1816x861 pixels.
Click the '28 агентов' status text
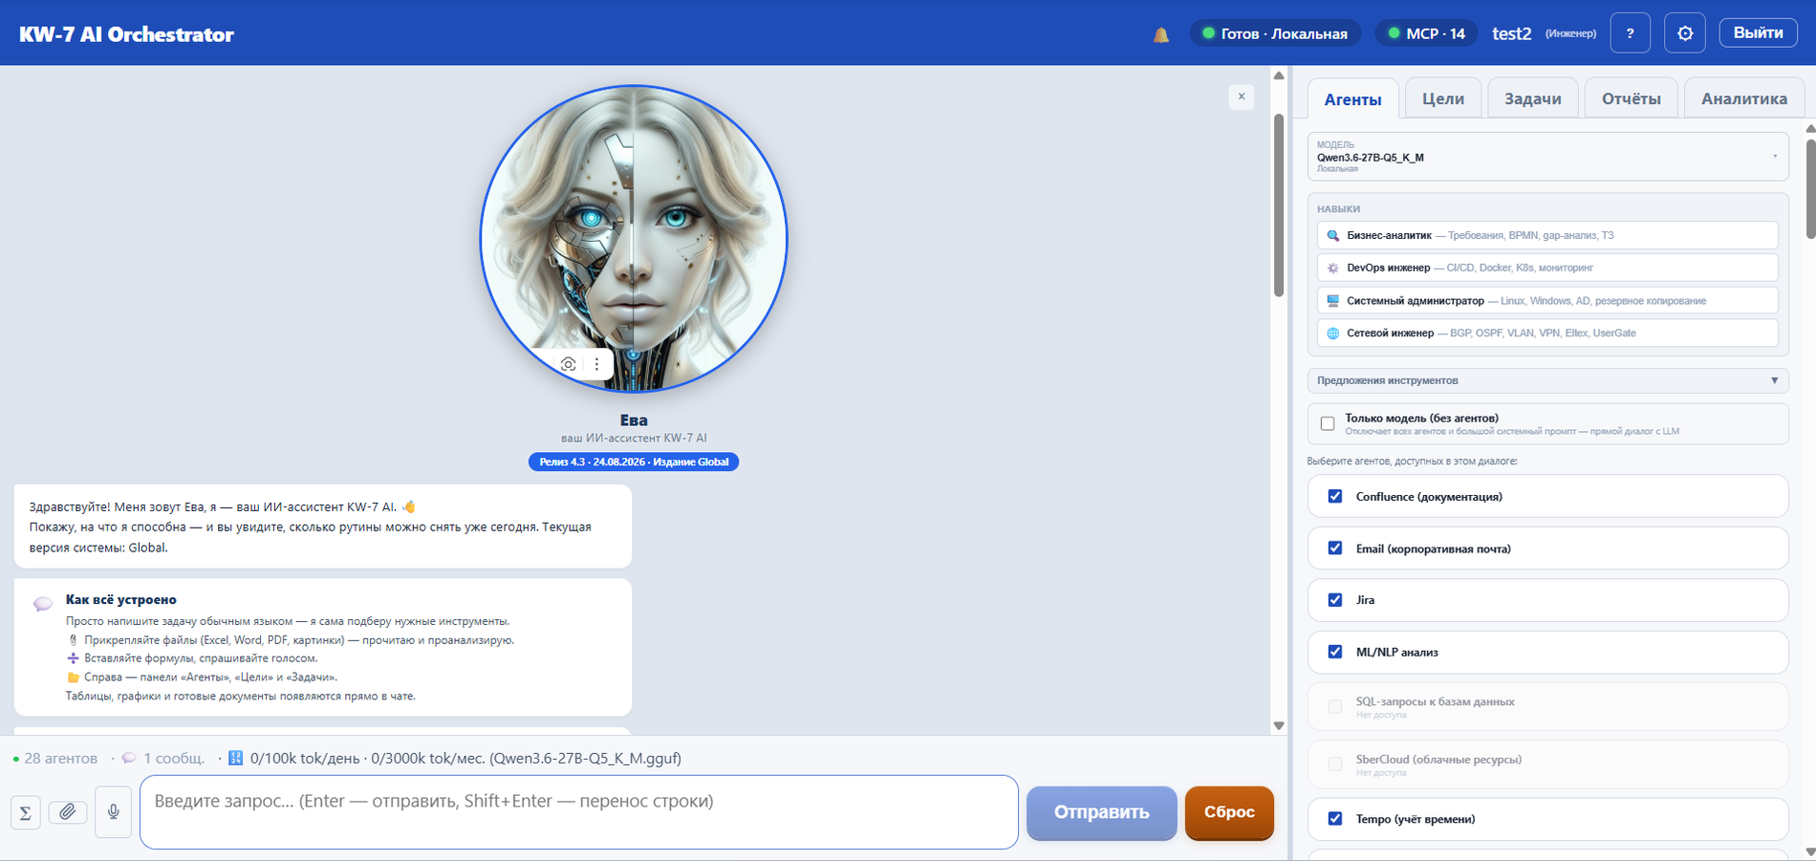pyautogui.click(x=60, y=758)
